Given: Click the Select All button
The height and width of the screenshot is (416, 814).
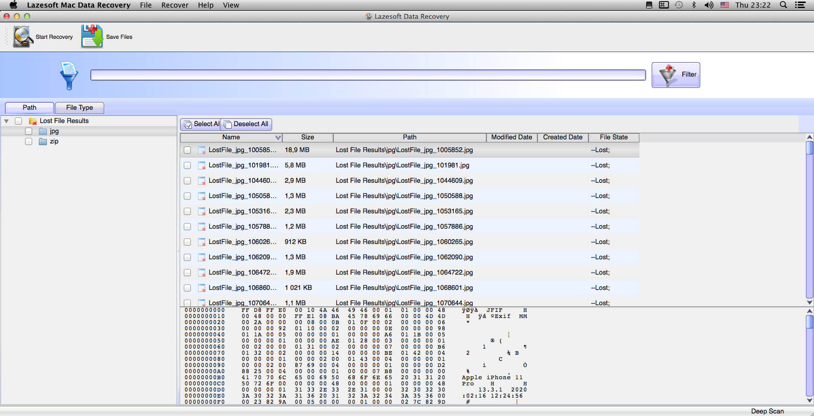Looking at the screenshot, I should 201,124.
